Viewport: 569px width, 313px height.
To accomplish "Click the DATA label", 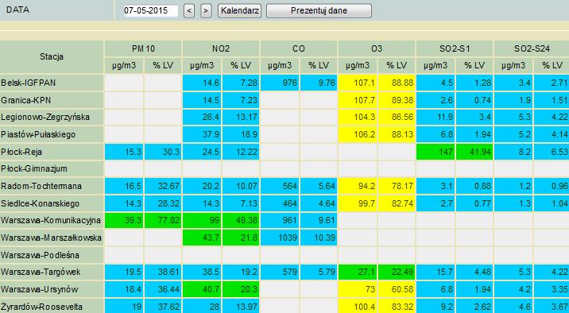I will [x=17, y=10].
